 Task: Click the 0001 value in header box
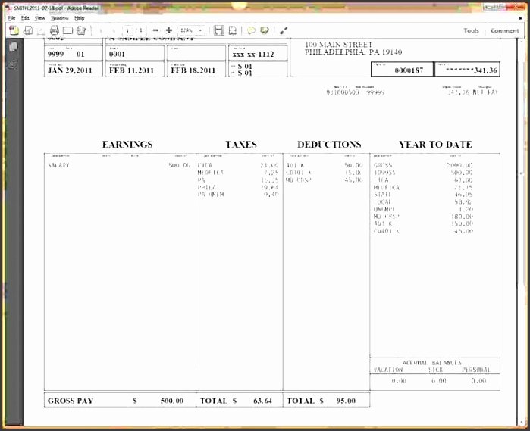pos(117,54)
